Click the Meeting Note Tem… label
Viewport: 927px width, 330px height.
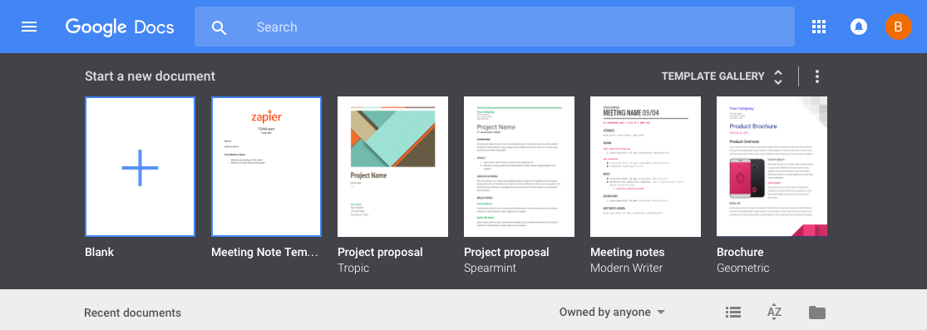click(265, 253)
